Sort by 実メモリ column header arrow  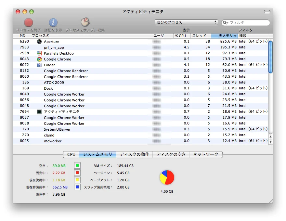point(235,36)
